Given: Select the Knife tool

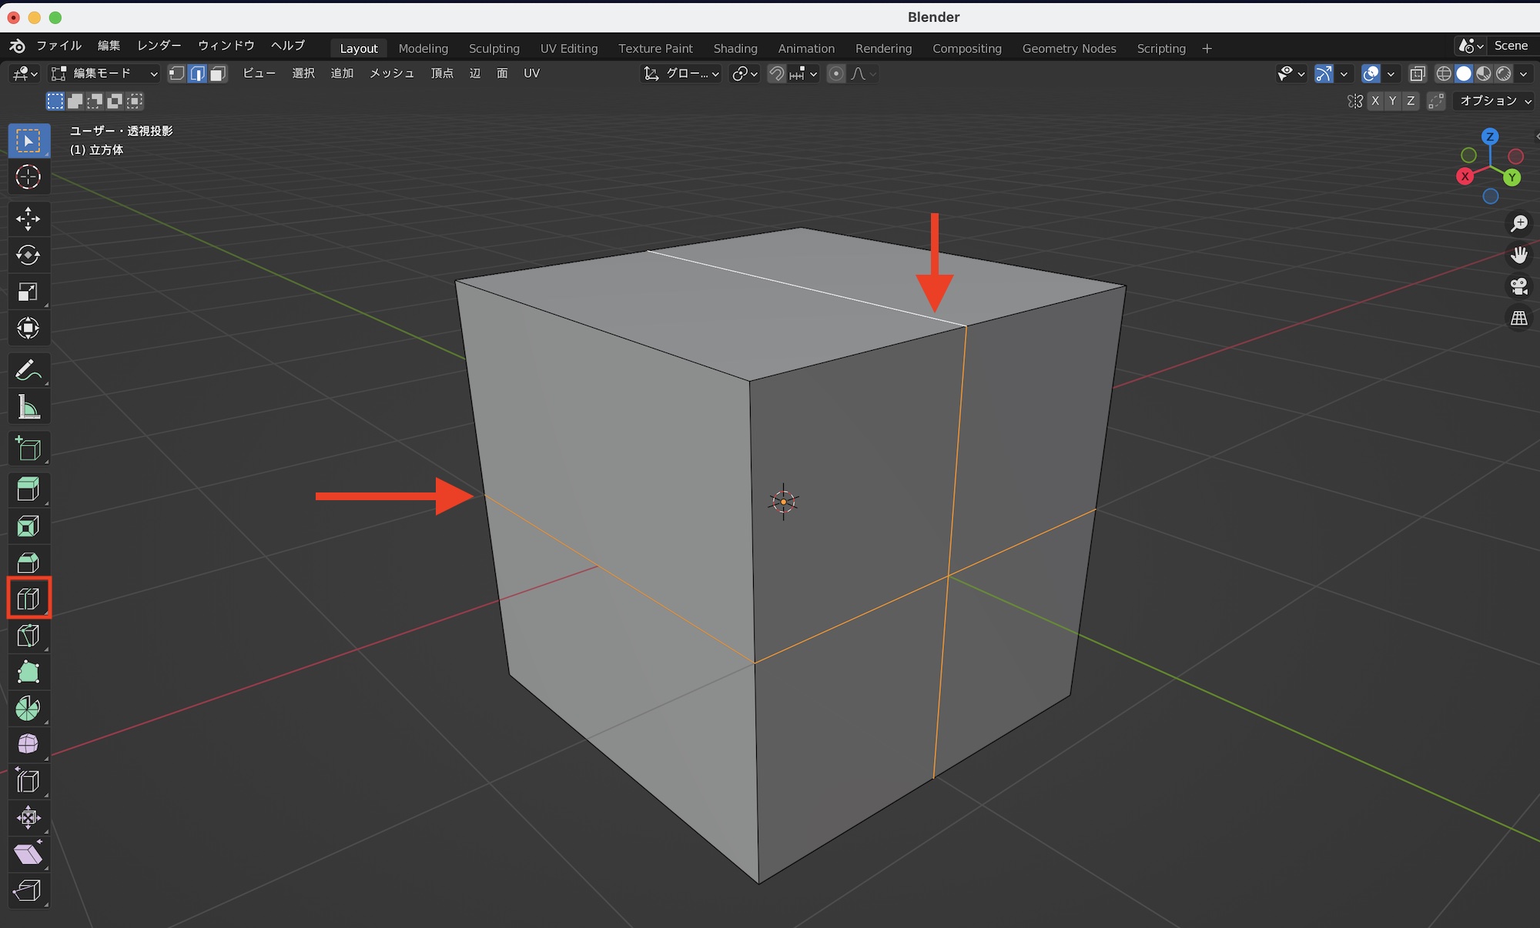Looking at the screenshot, I should (28, 636).
